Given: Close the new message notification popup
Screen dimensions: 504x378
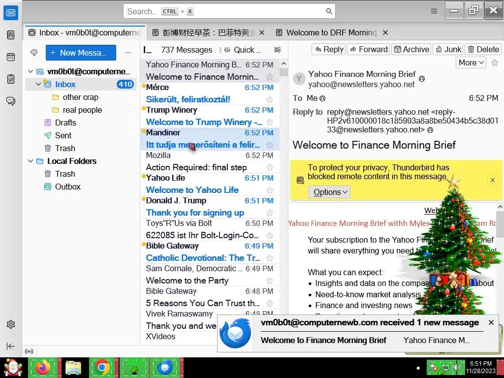Looking at the screenshot, I should click(491, 322).
